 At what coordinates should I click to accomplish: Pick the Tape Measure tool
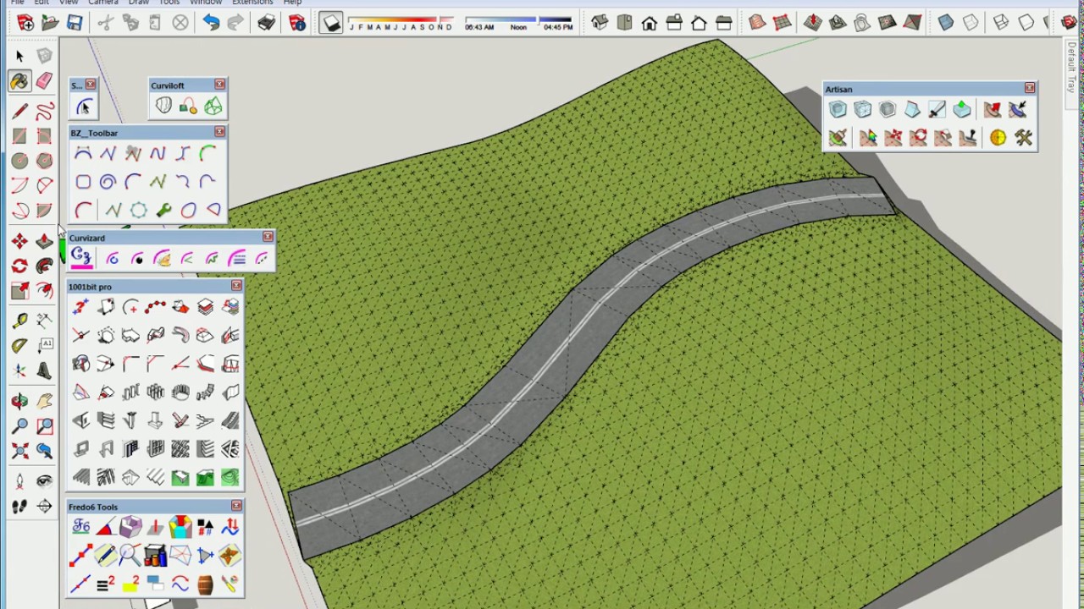19,321
